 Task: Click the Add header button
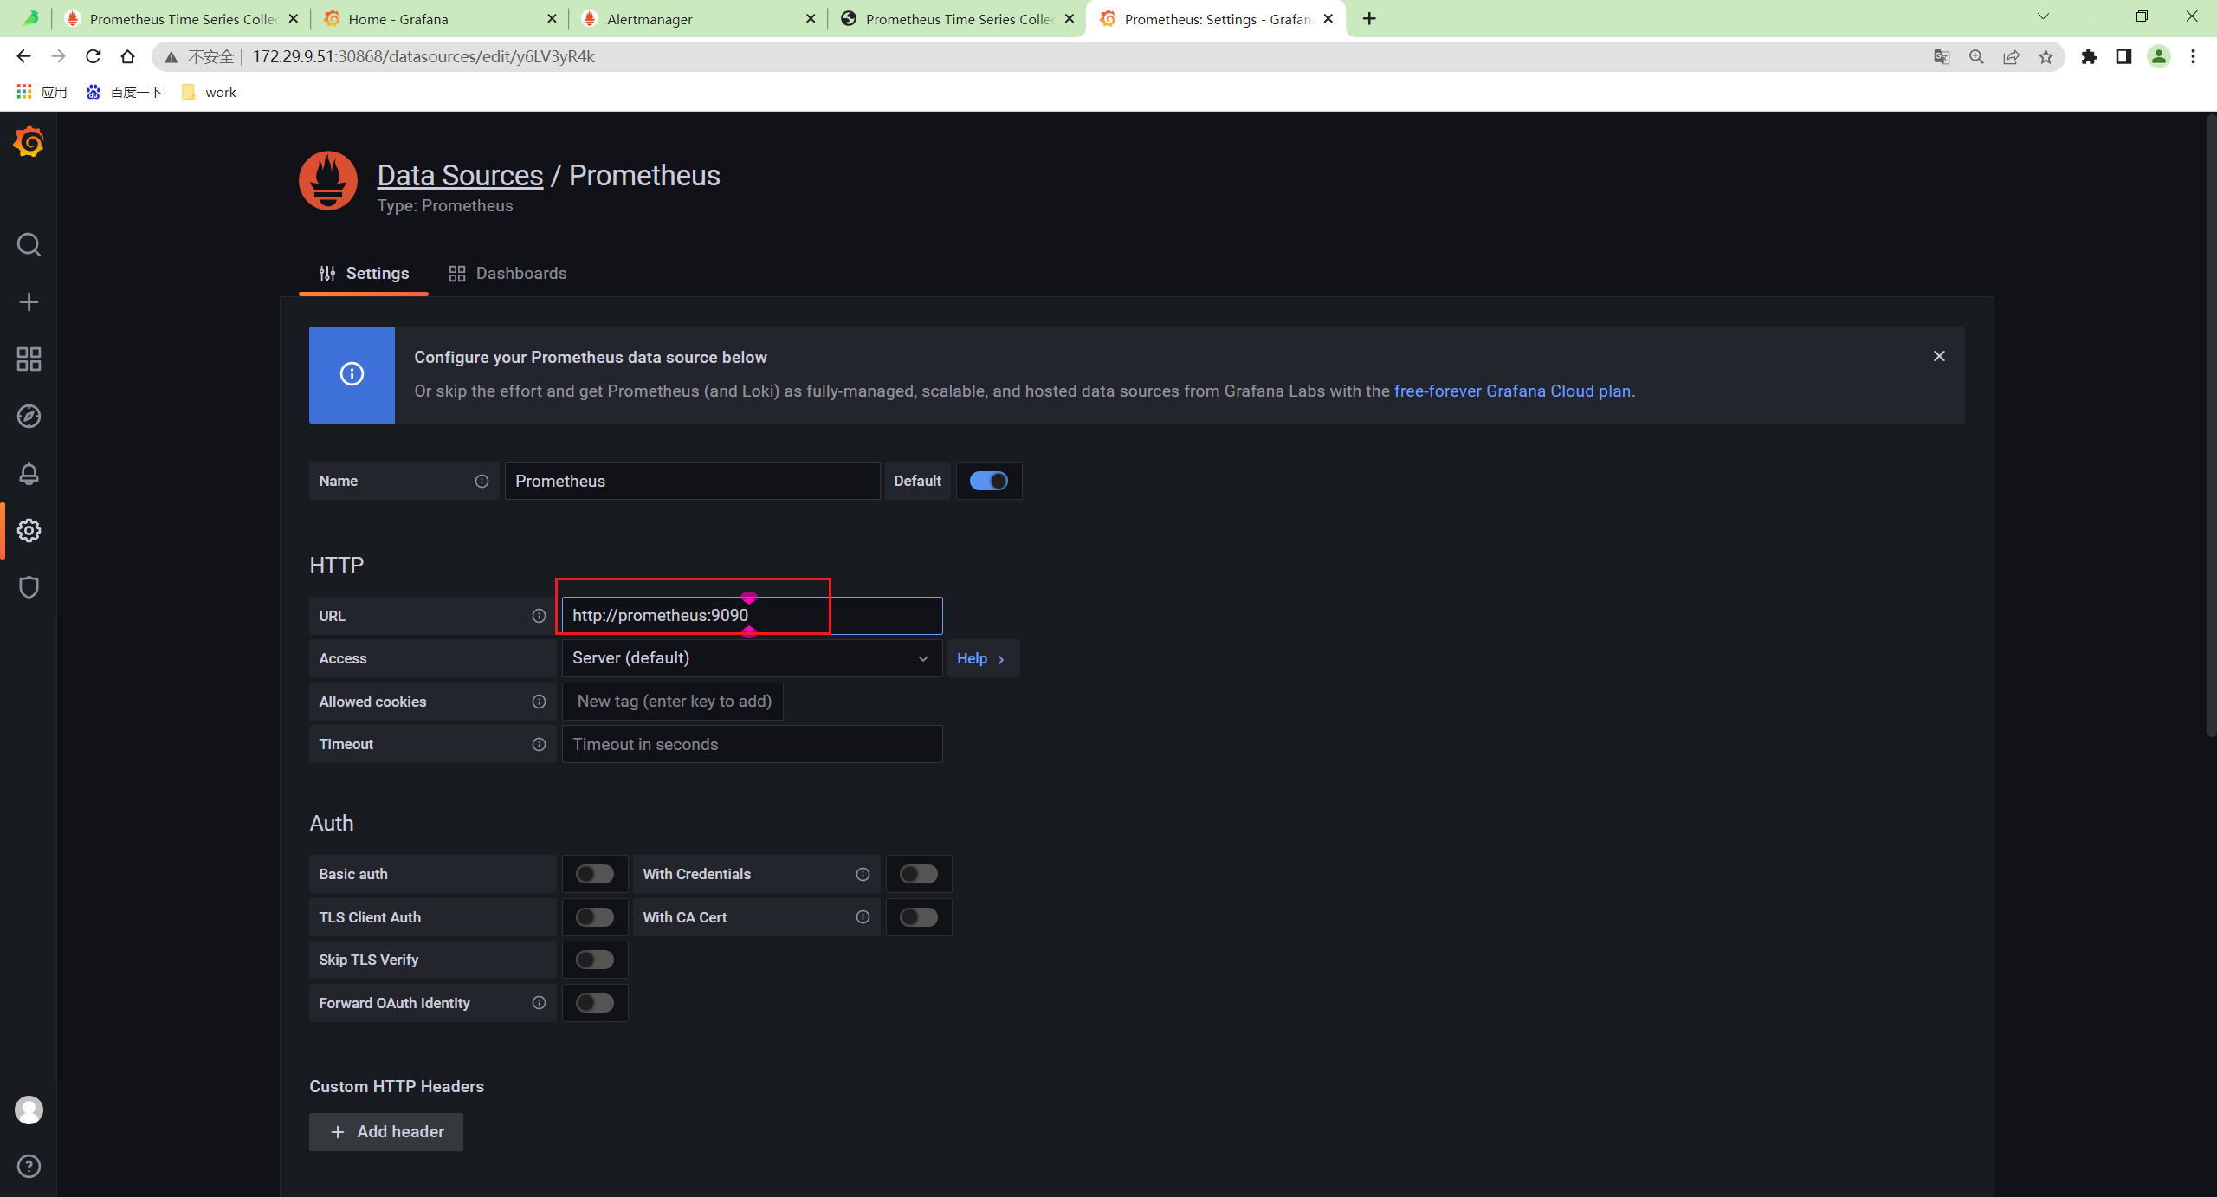[x=386, y=1132]
